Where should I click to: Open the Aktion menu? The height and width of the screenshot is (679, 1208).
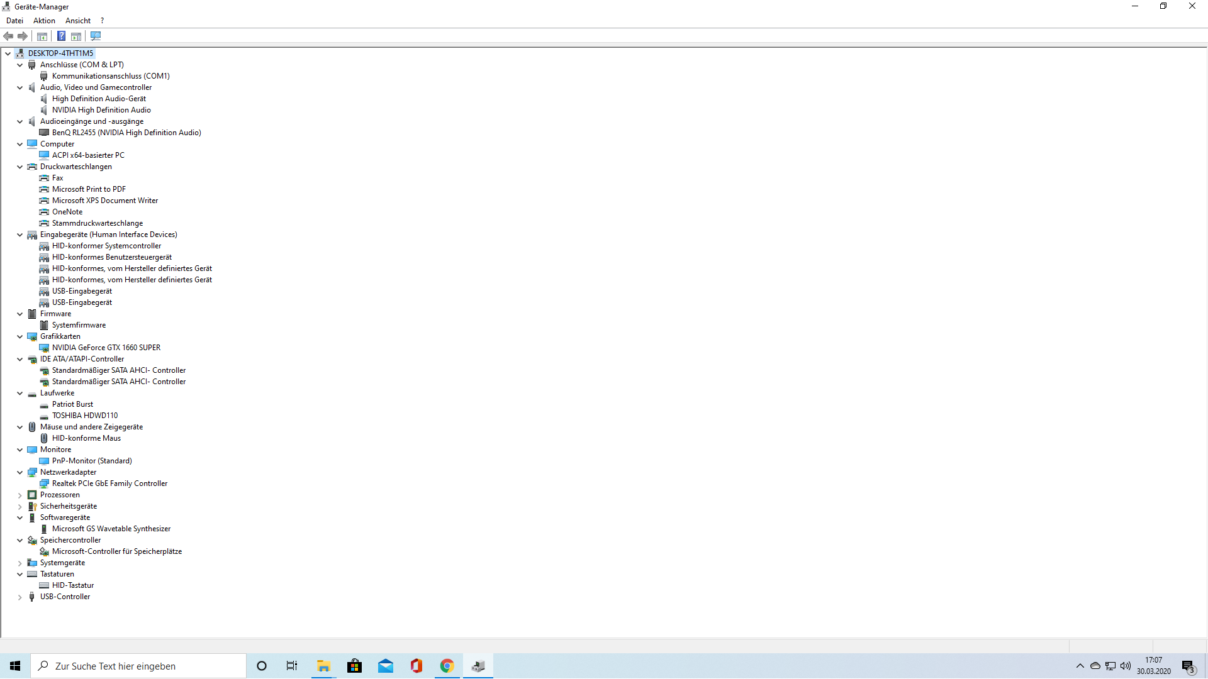(44, 21)
